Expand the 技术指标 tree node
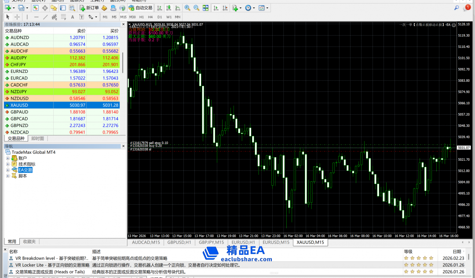Image resolution: width=475 pixels, height=278 pixels. coord(7,164)
